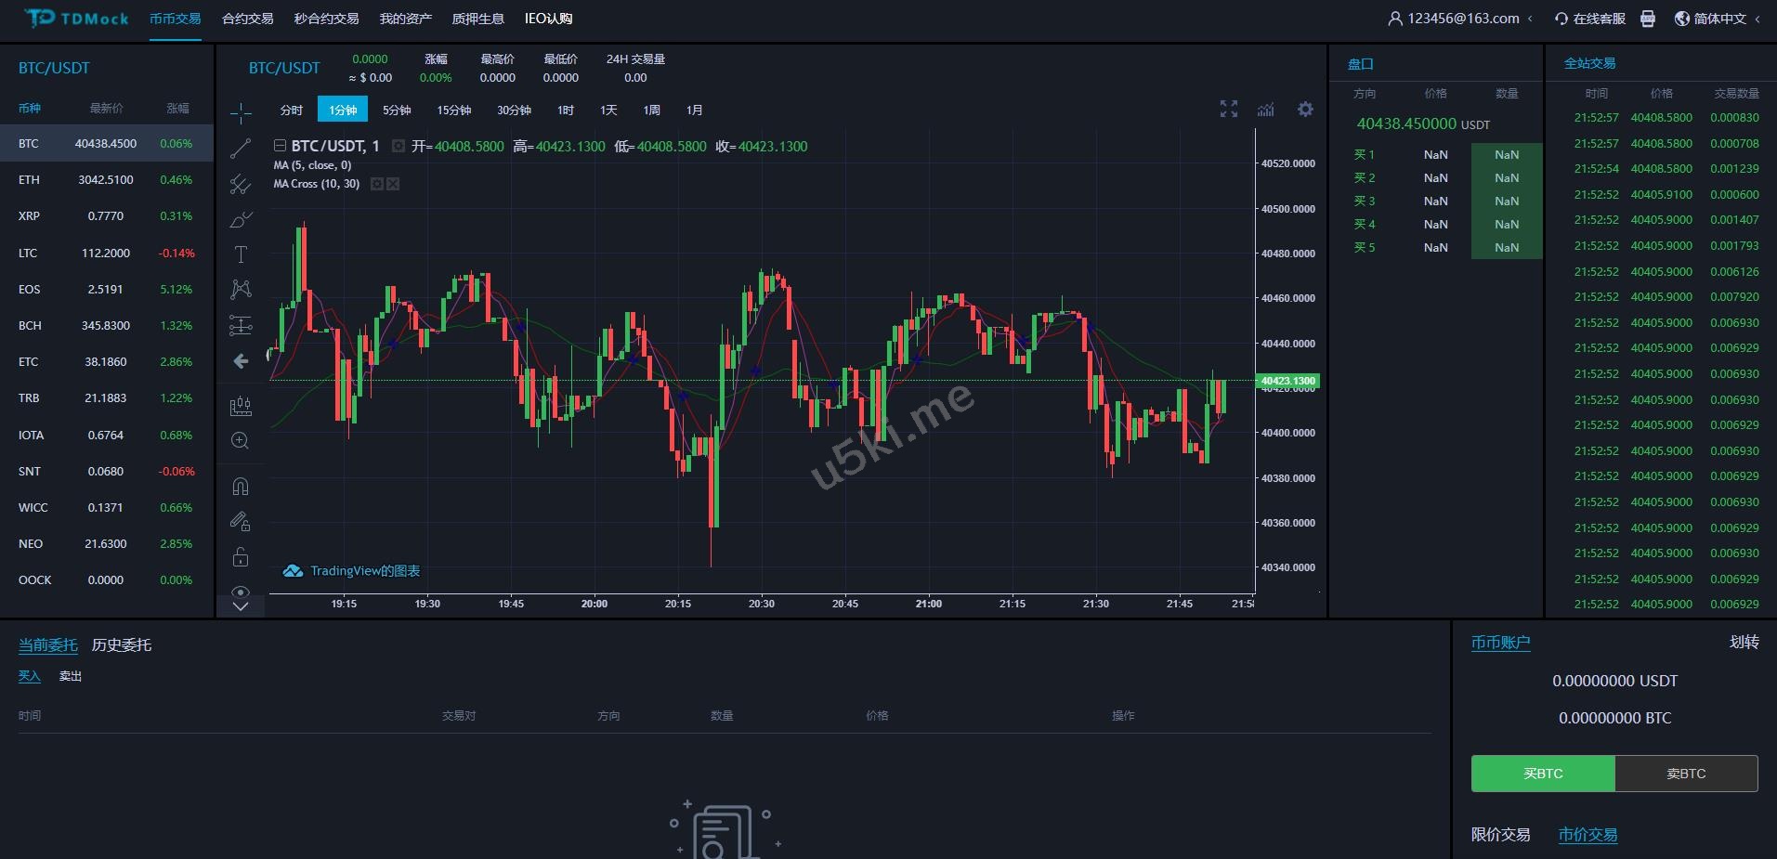Select the text annotation tool
Screen dimensions: 1777x859
click(241, 254)
